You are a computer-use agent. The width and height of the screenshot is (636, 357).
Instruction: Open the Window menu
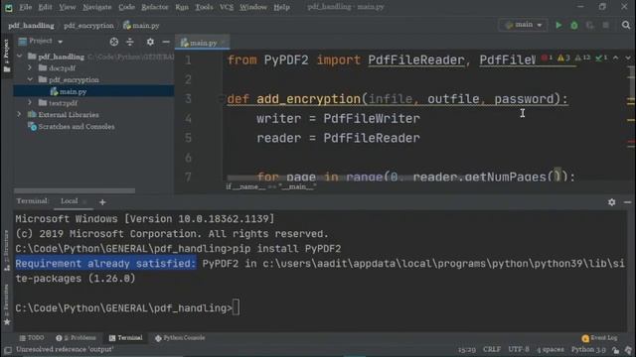coord(253,7)
